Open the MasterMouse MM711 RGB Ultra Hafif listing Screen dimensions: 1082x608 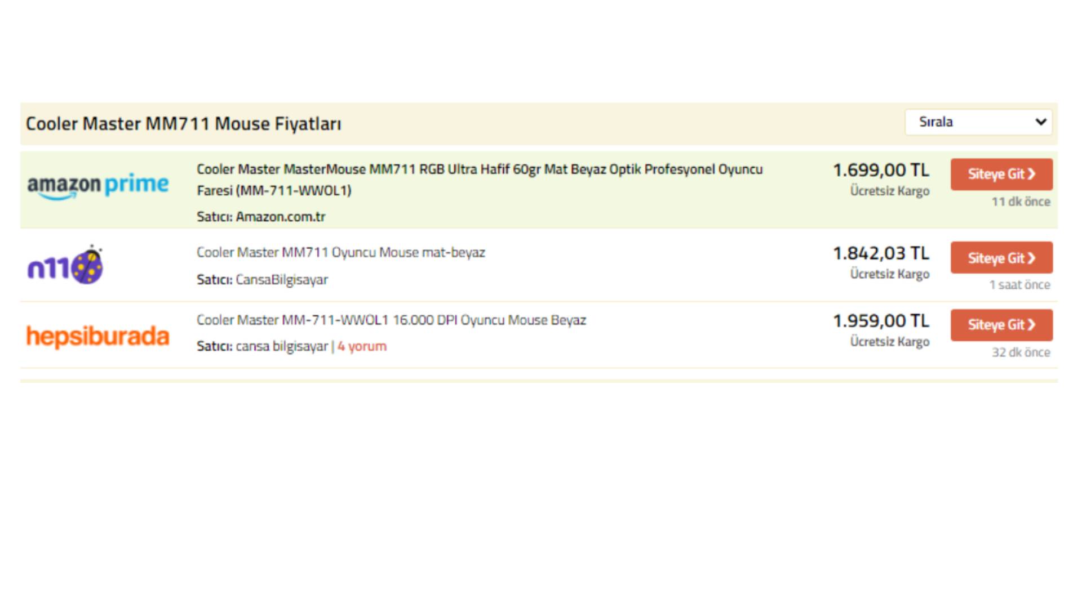point(479,169)
